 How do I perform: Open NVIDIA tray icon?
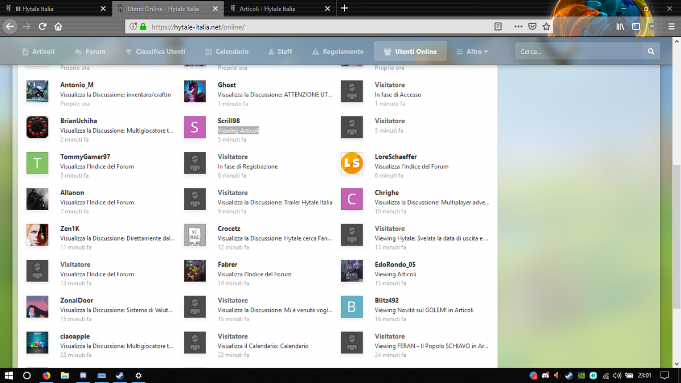click(581, 375)
